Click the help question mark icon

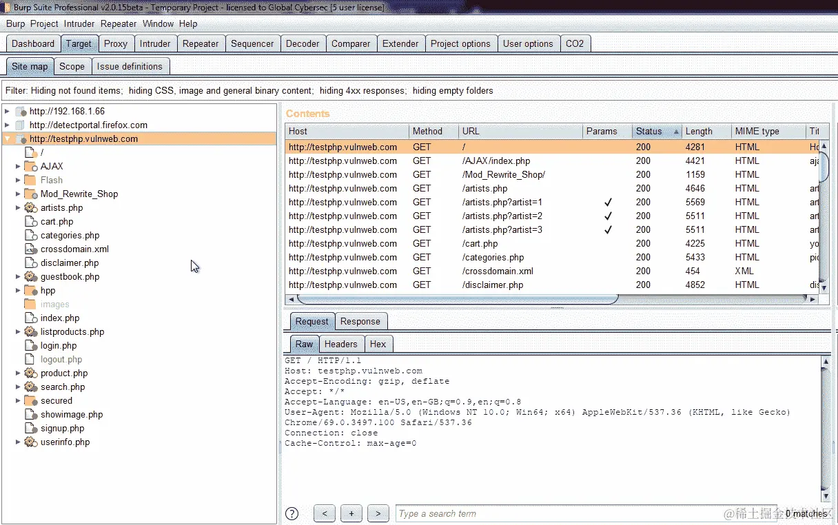click(292, 513)
